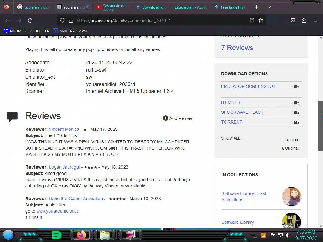Expand the list all tabs chevron
323x242 pixels.
click(269, 7)
